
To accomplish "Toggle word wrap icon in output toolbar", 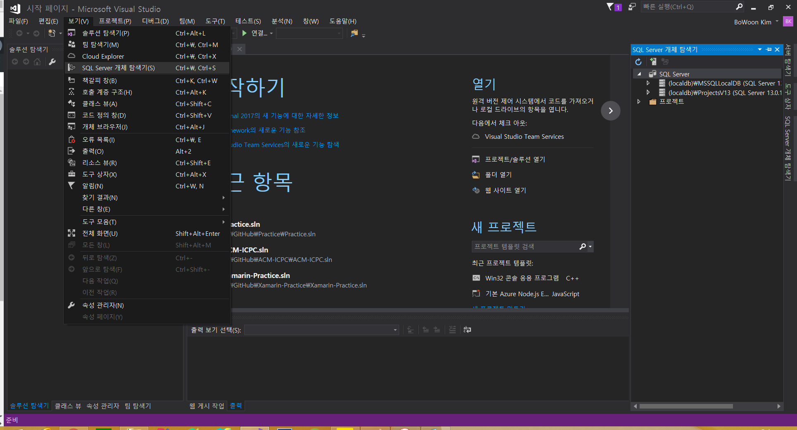I will coord(467,330).
